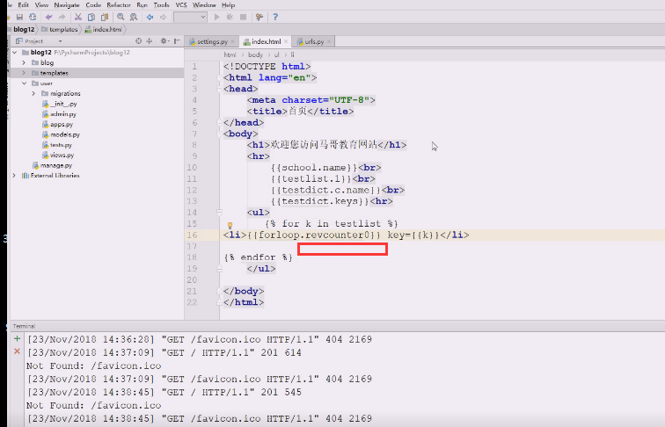Click the Synchronize toolbar icon
The width and height of the screenshot is (665, 427).
pyautogui.click(x=33, y=17)
